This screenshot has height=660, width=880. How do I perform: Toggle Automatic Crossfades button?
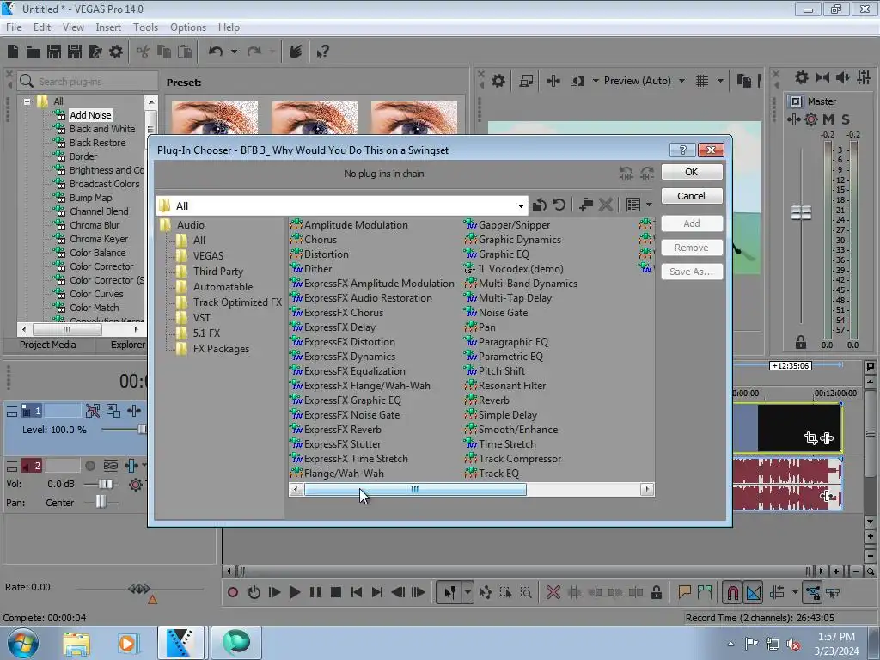[x=754, y=592]
